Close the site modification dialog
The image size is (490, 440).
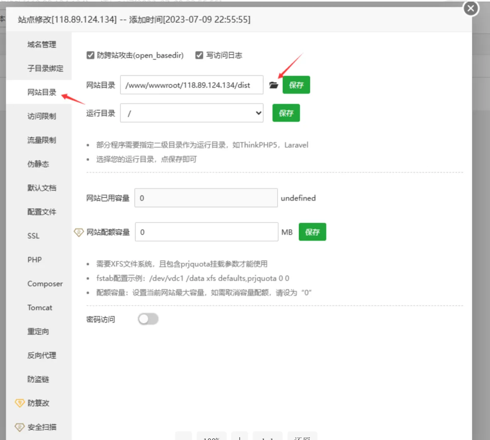471,8
